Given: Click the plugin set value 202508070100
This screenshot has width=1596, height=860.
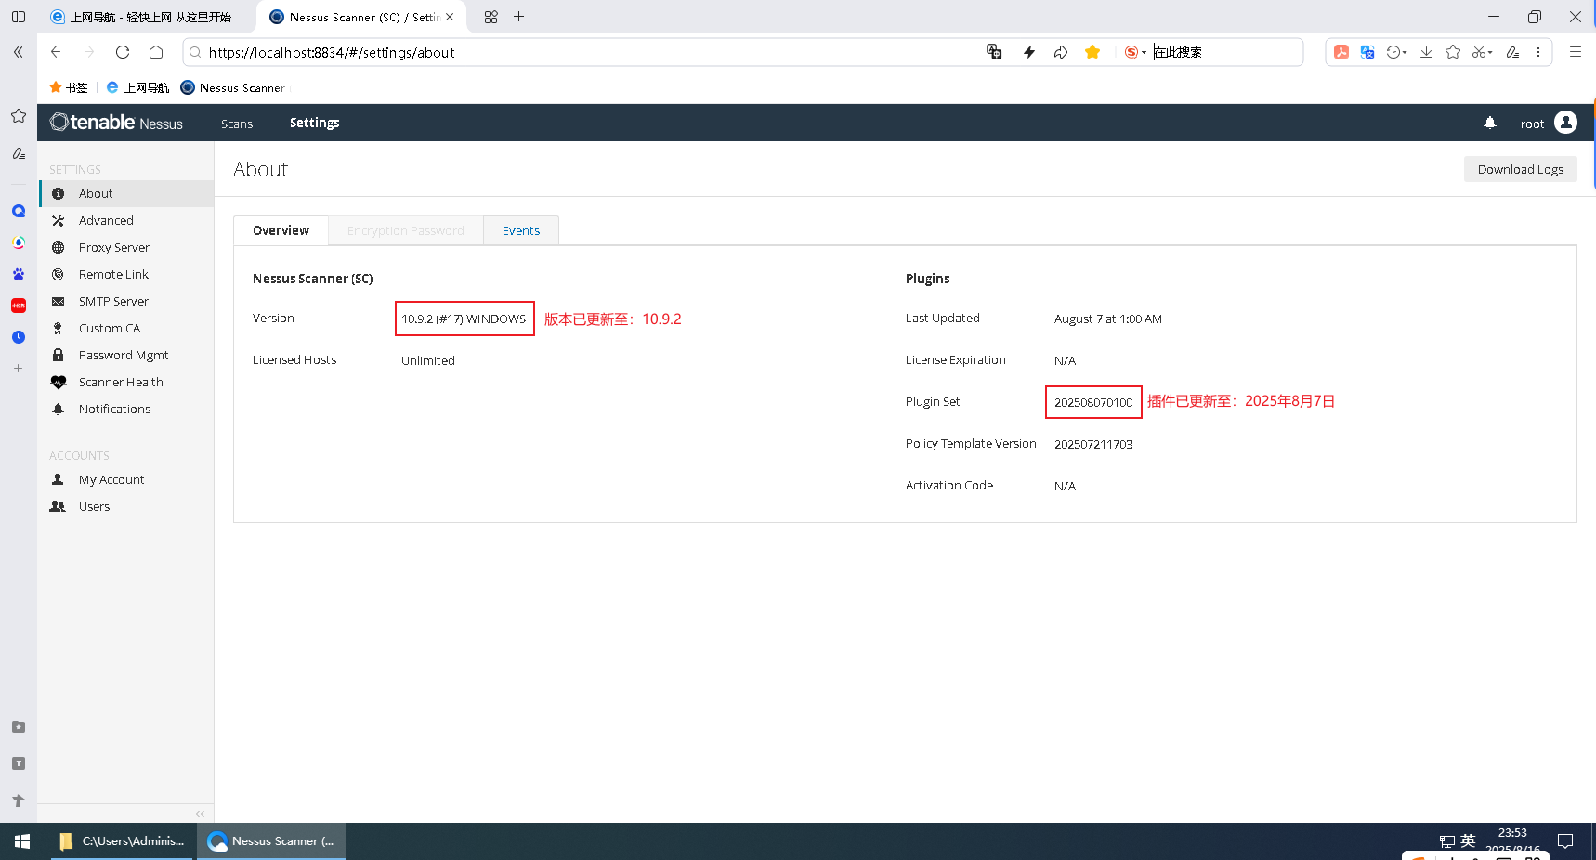Looking at the screenshot, I should pyautogui.click(x=1093, y=402).
